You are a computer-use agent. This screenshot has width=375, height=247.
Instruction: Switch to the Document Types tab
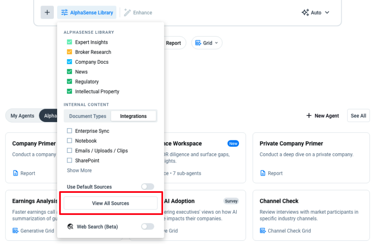point(88,116)
